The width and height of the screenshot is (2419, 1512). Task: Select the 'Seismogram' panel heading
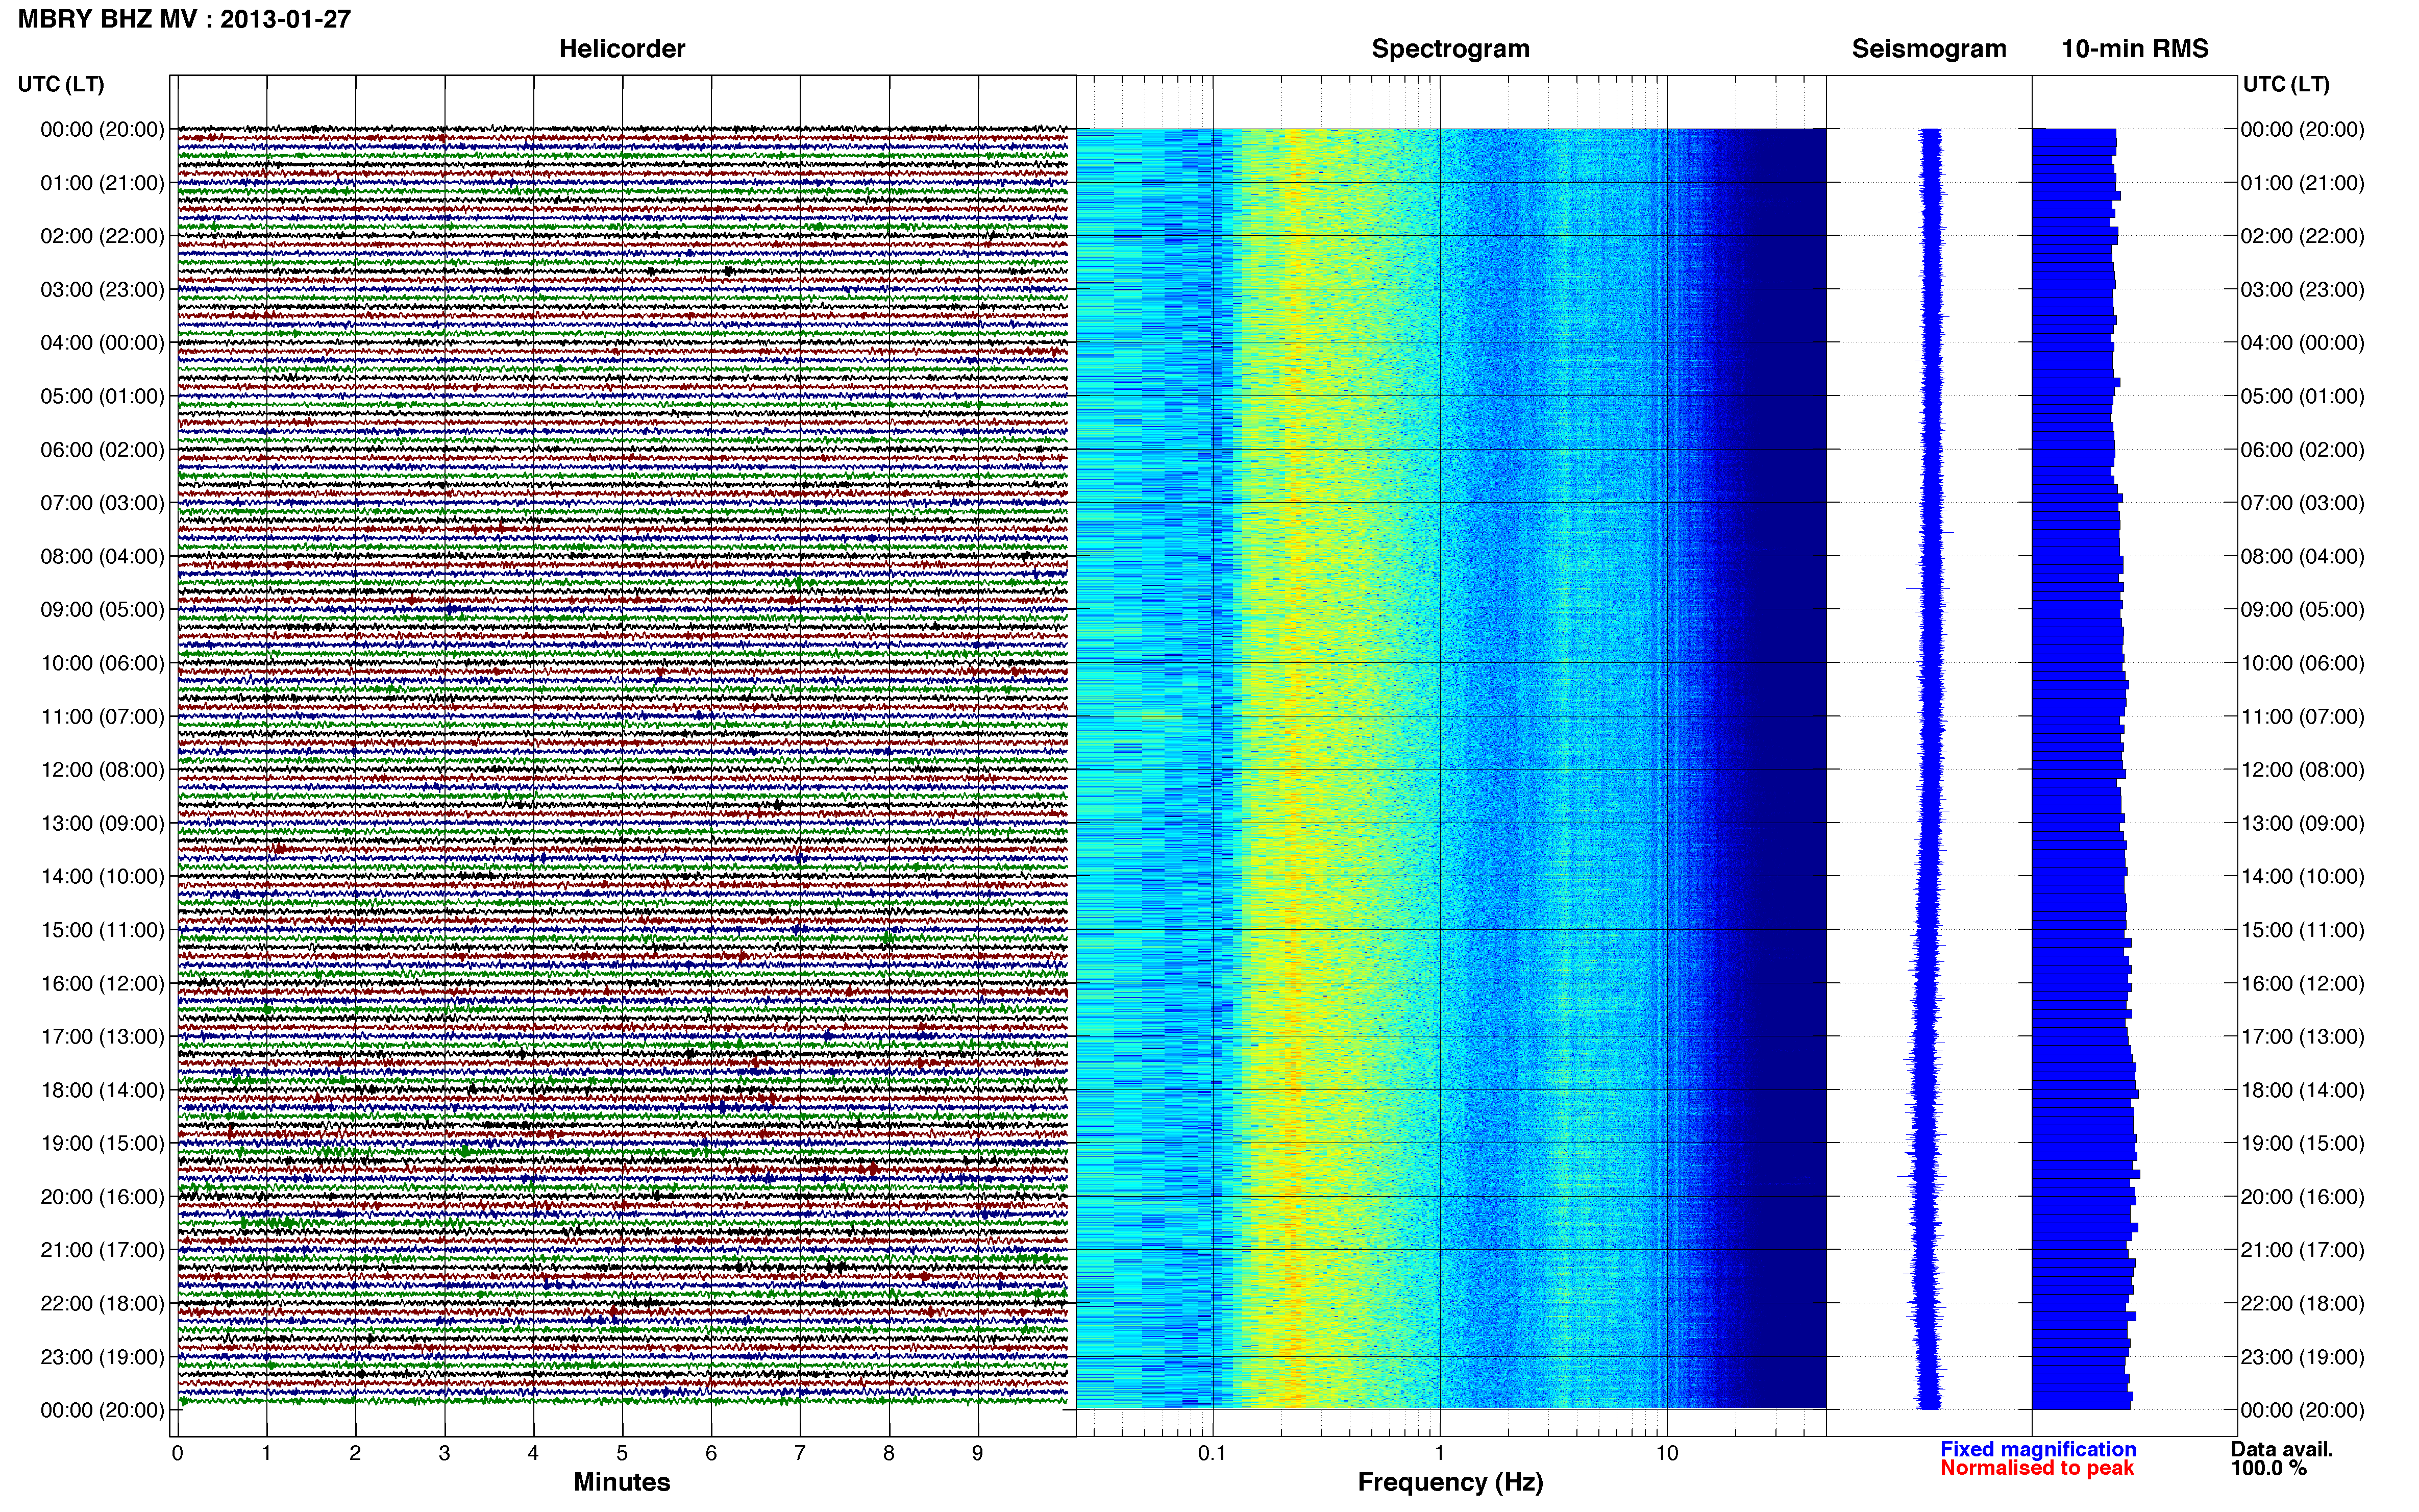pyautogui.click(x=1929, y=49)
